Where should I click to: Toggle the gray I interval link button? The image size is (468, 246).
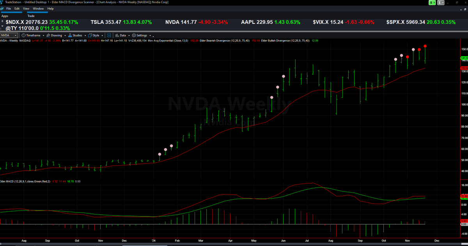(440, 2)
